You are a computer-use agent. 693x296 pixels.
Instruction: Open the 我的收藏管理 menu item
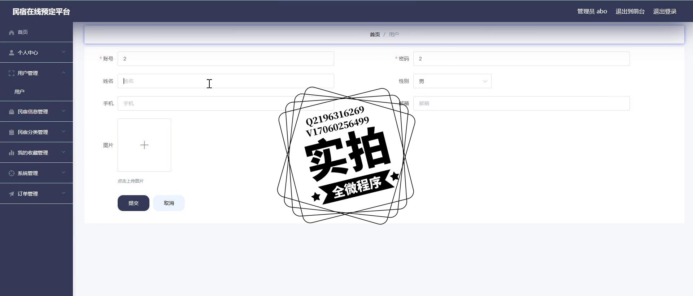click(36, 153)
